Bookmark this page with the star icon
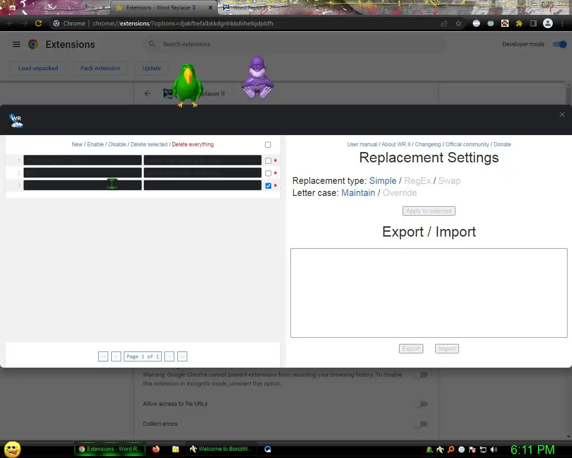Viewport: 572px width, 458px height. [x=458, y=23]
